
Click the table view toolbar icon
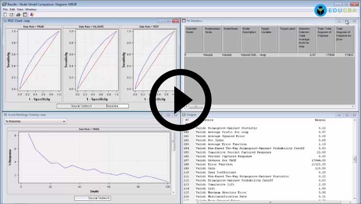tap(25, 15)
